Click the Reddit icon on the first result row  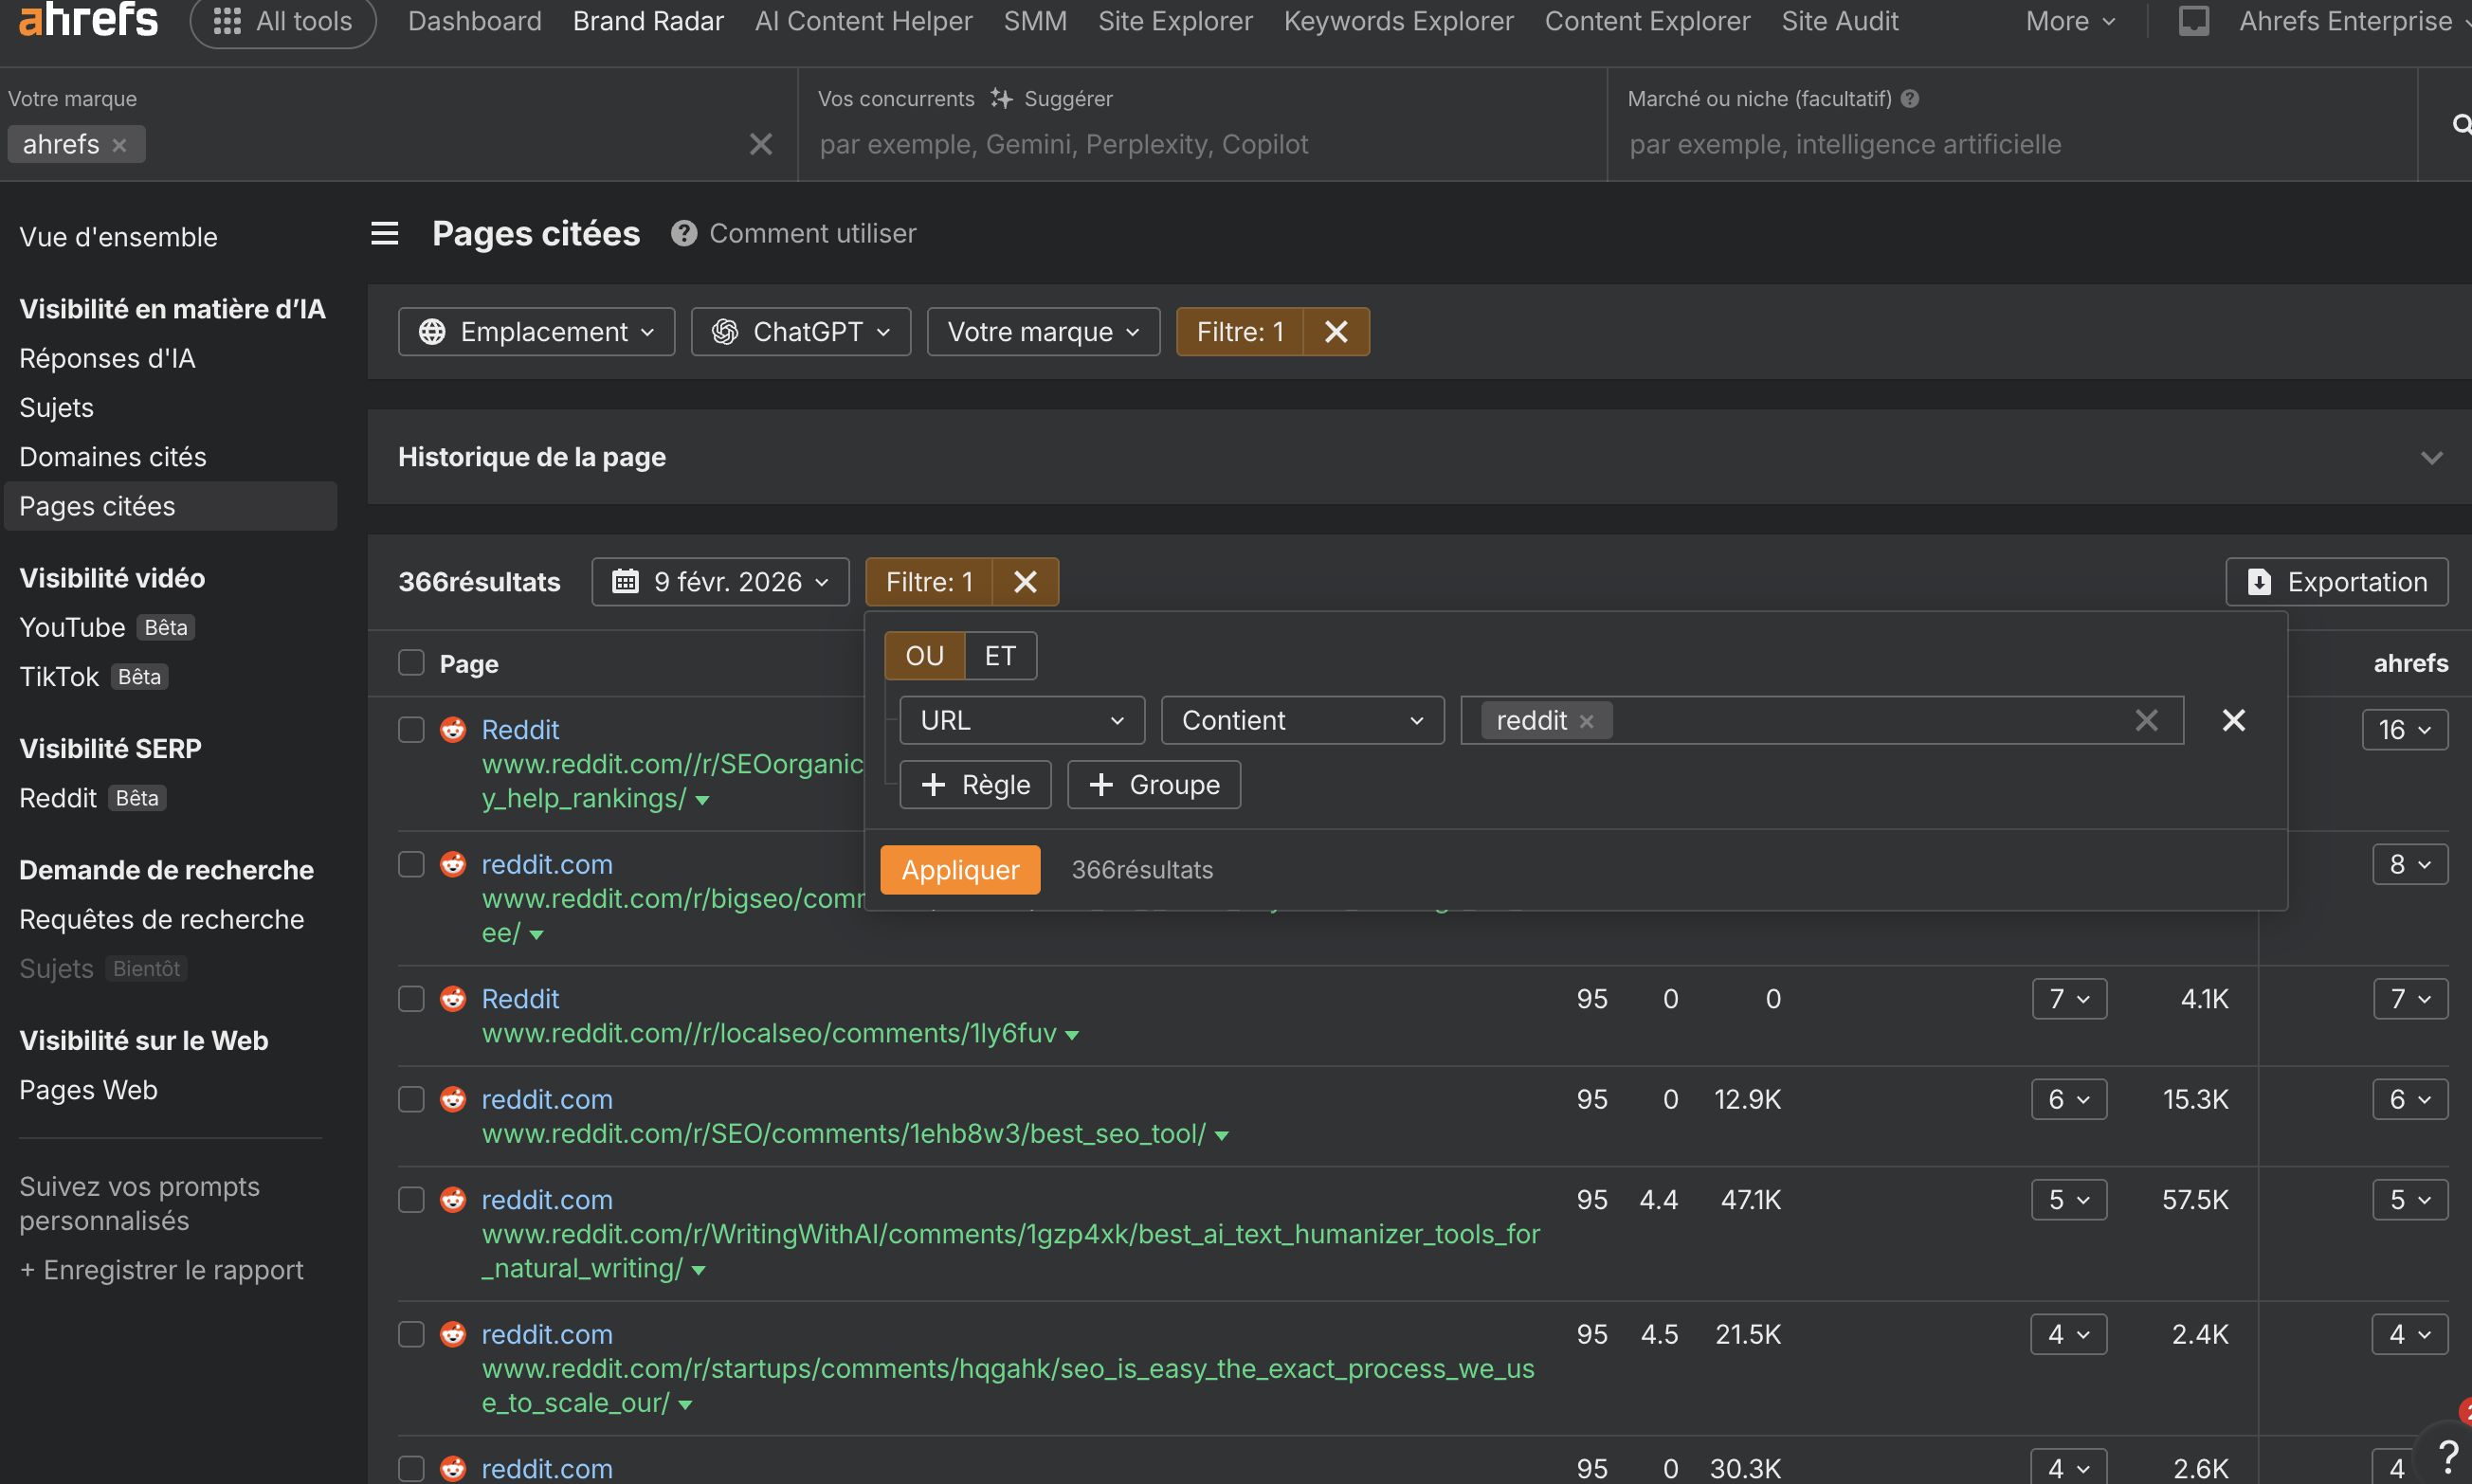point(453,730)
